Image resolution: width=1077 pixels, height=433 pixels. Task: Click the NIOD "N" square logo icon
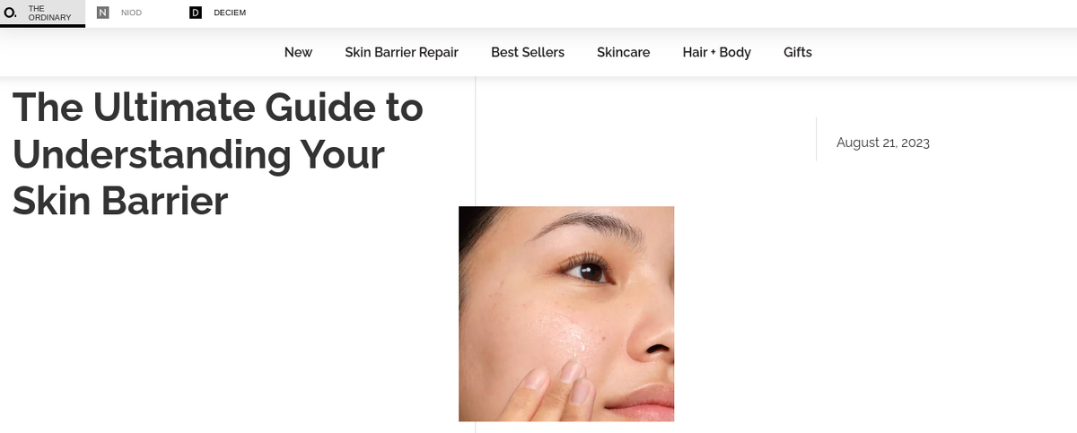[102, 13]
